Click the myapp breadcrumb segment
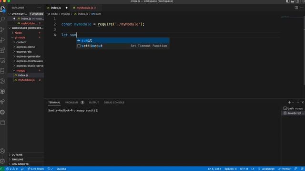Viewport: 305px width, 171px height. point(65,14)
